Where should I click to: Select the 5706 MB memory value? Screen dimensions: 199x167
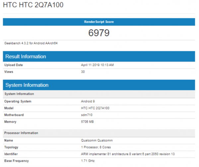click(87, 122)
